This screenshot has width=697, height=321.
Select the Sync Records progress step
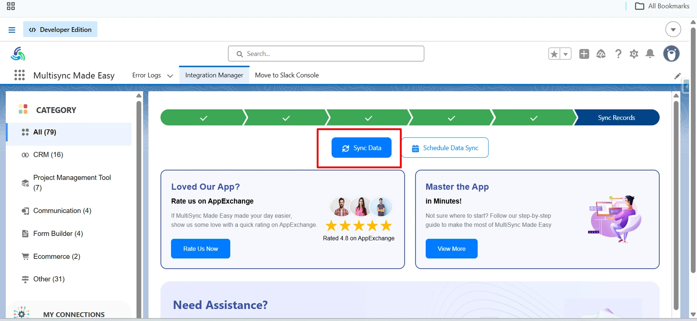[616, 118]
